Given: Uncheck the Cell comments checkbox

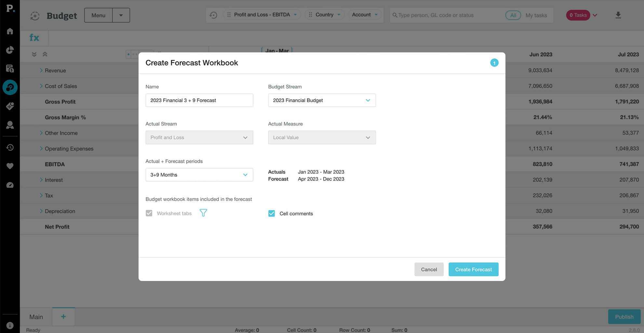Looking at the screenshot, I should click(271, 213).
